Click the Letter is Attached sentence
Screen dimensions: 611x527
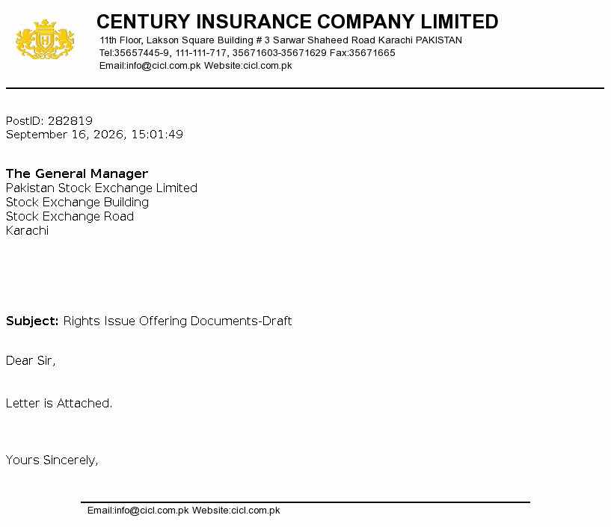click(59, 403)
